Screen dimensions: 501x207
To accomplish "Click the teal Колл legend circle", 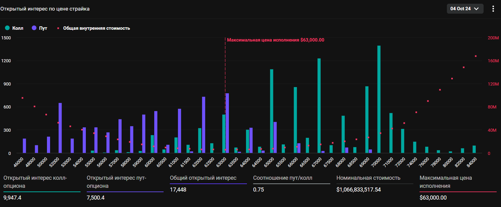I will pyautogui.click(x=7, y=28).
